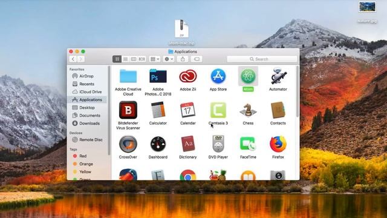Viewport: 387px width, 218px height.
Task: Select the Bitdefender Virus Scanner icon
Action: 128,110
